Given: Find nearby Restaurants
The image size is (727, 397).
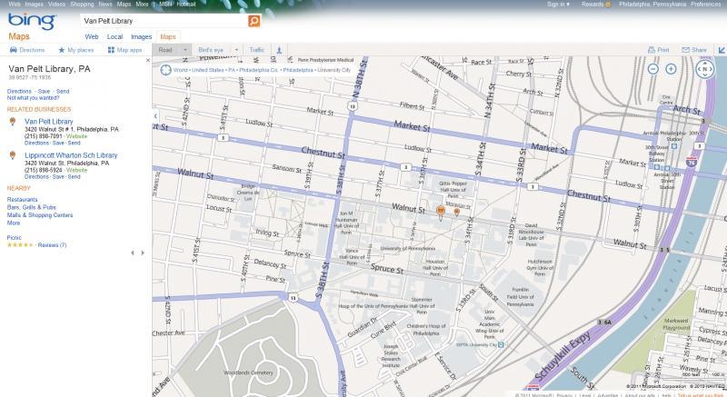Looking at the screenshot, I should [22, 199].
